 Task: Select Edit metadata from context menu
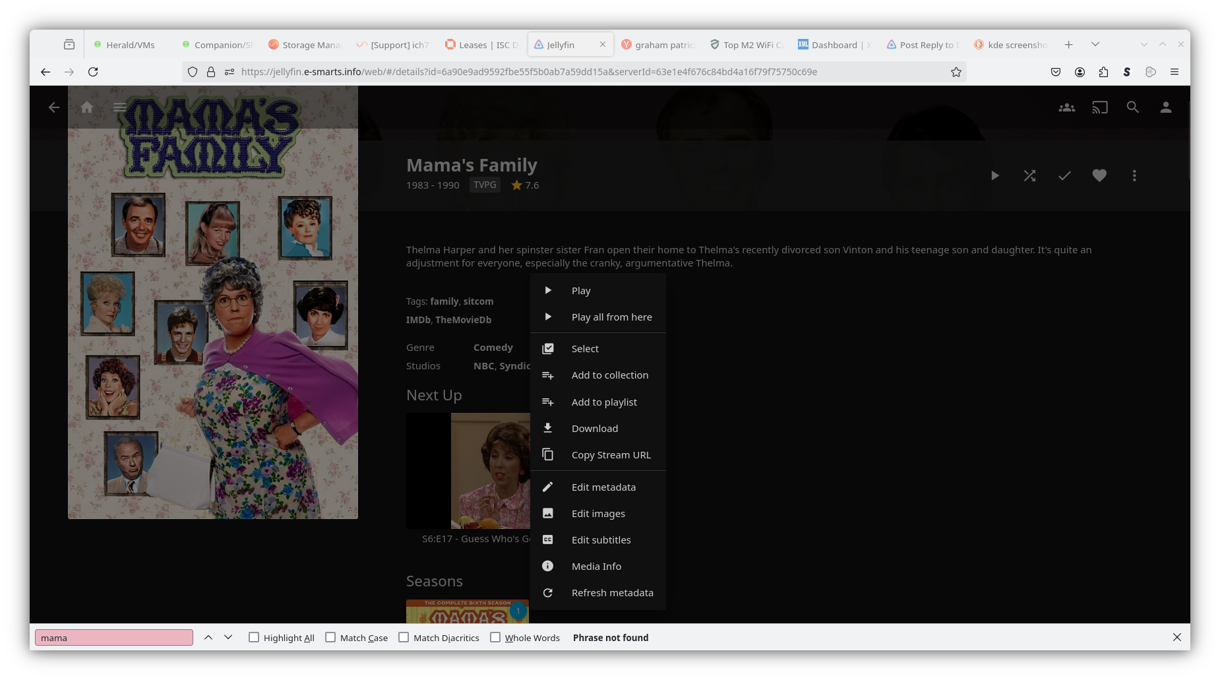603,487
